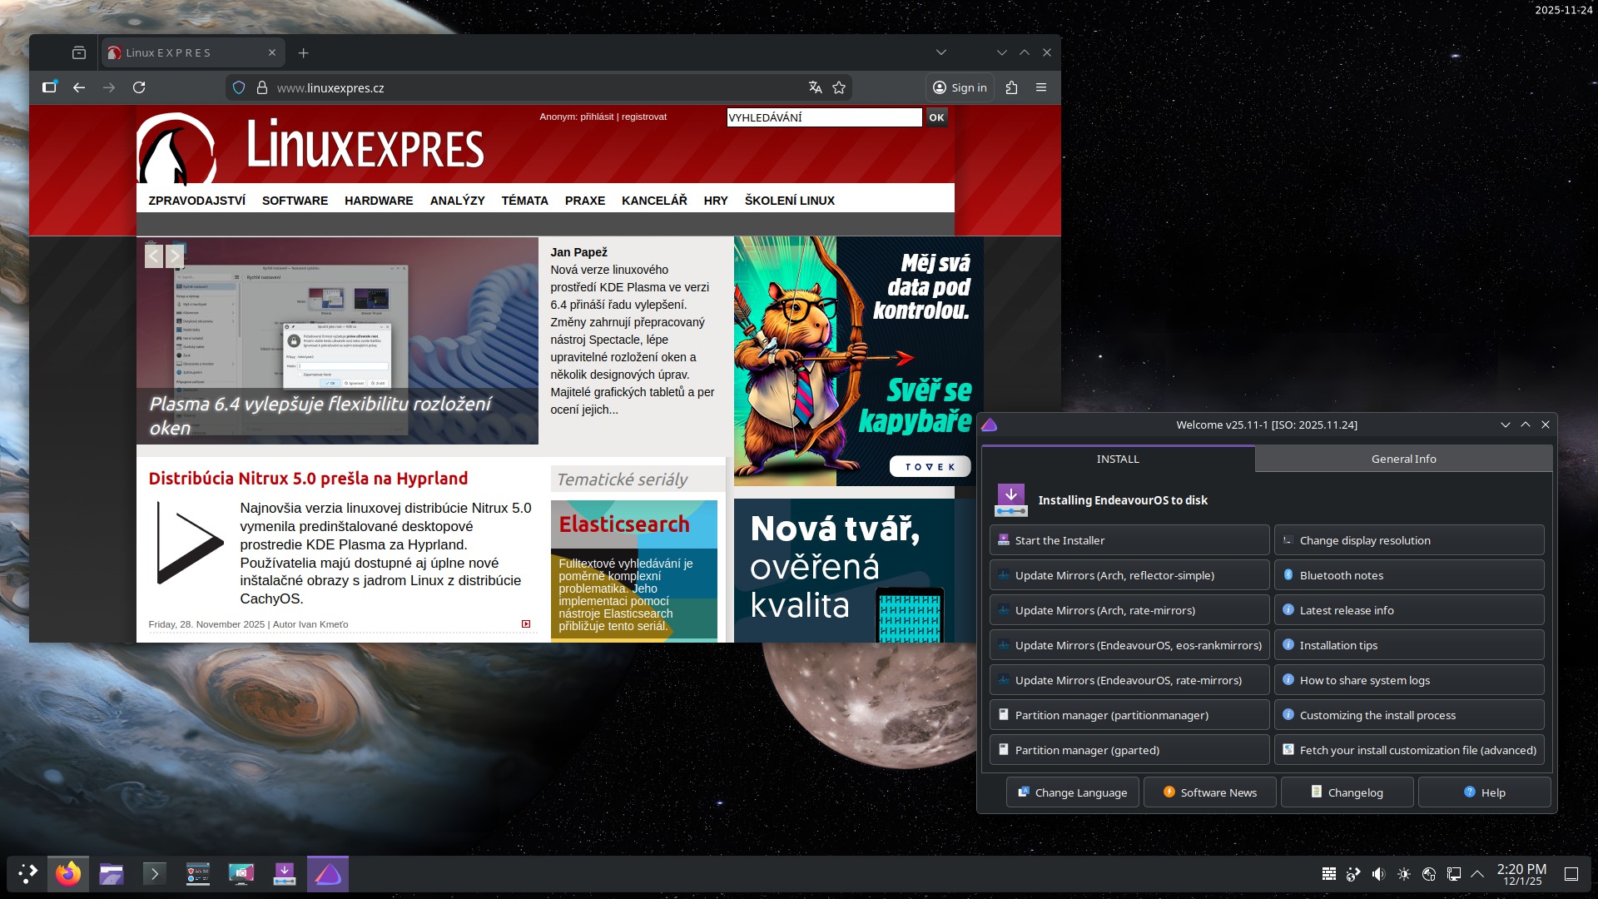
Task: Open the translate page icon in address bar
Action: (x=815, y=87)
